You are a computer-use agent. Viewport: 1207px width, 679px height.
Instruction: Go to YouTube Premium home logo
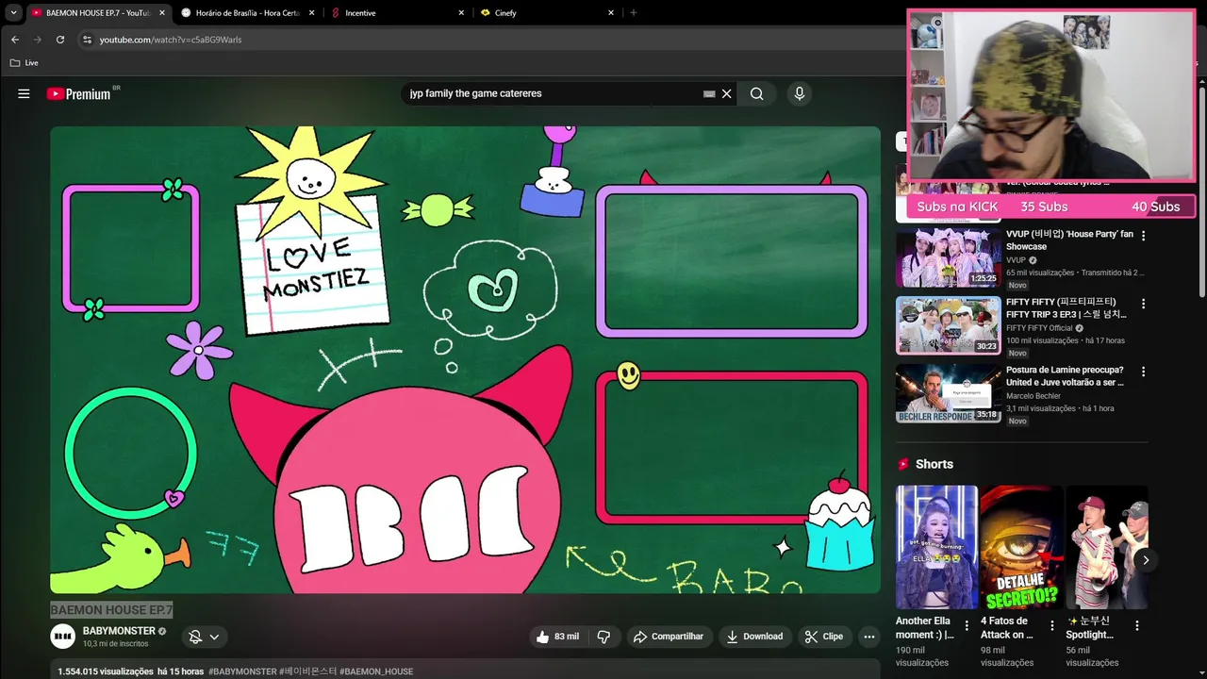tap(80, 93)
